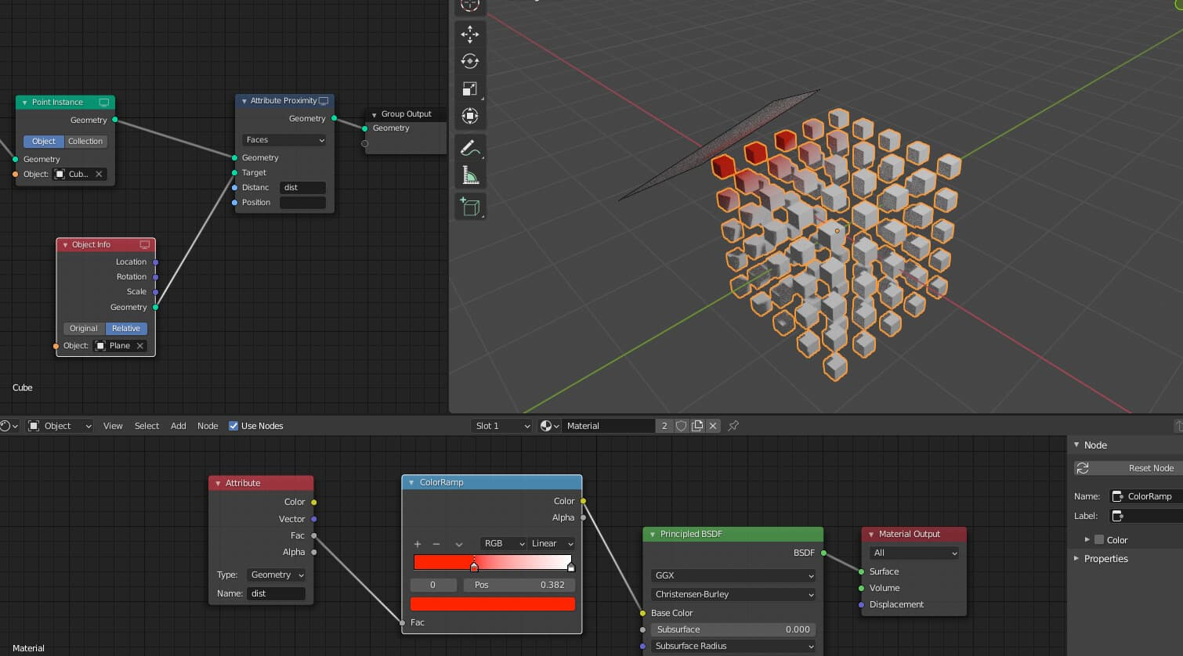Click the material user count 2 button
1183x656 pixels.
664,426
